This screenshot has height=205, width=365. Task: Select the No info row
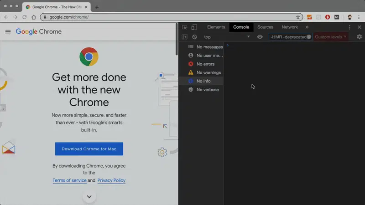point(201,81)
